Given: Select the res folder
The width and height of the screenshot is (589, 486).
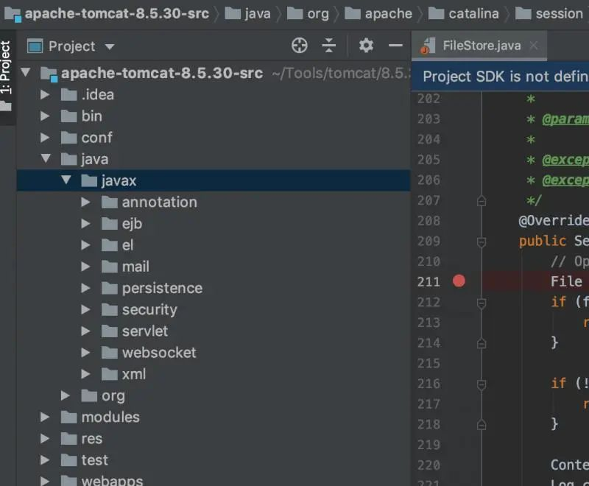Looking at the screenshot, I should coord(82,439).
